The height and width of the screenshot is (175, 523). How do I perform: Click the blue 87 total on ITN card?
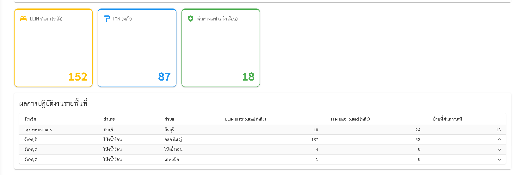pyautogui.click(x=164, y=77)
